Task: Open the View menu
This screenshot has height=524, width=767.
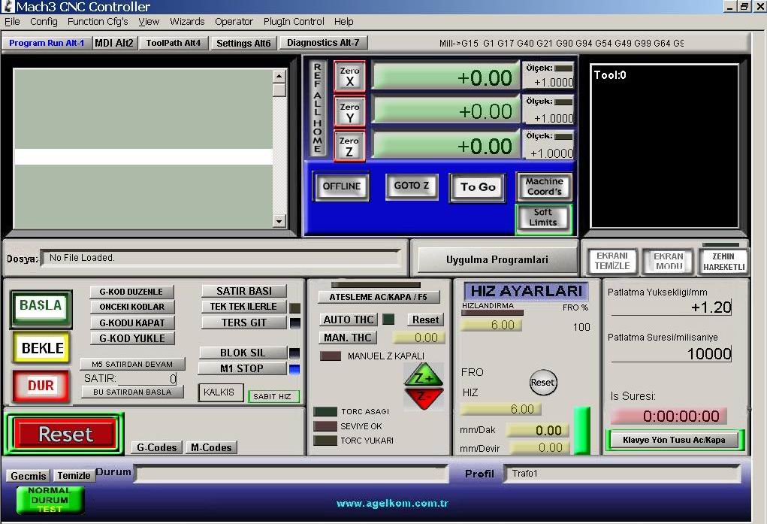Action: (149, 22)
